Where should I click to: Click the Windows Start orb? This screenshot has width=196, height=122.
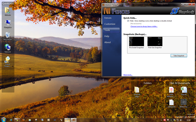(x=4, y=120)
